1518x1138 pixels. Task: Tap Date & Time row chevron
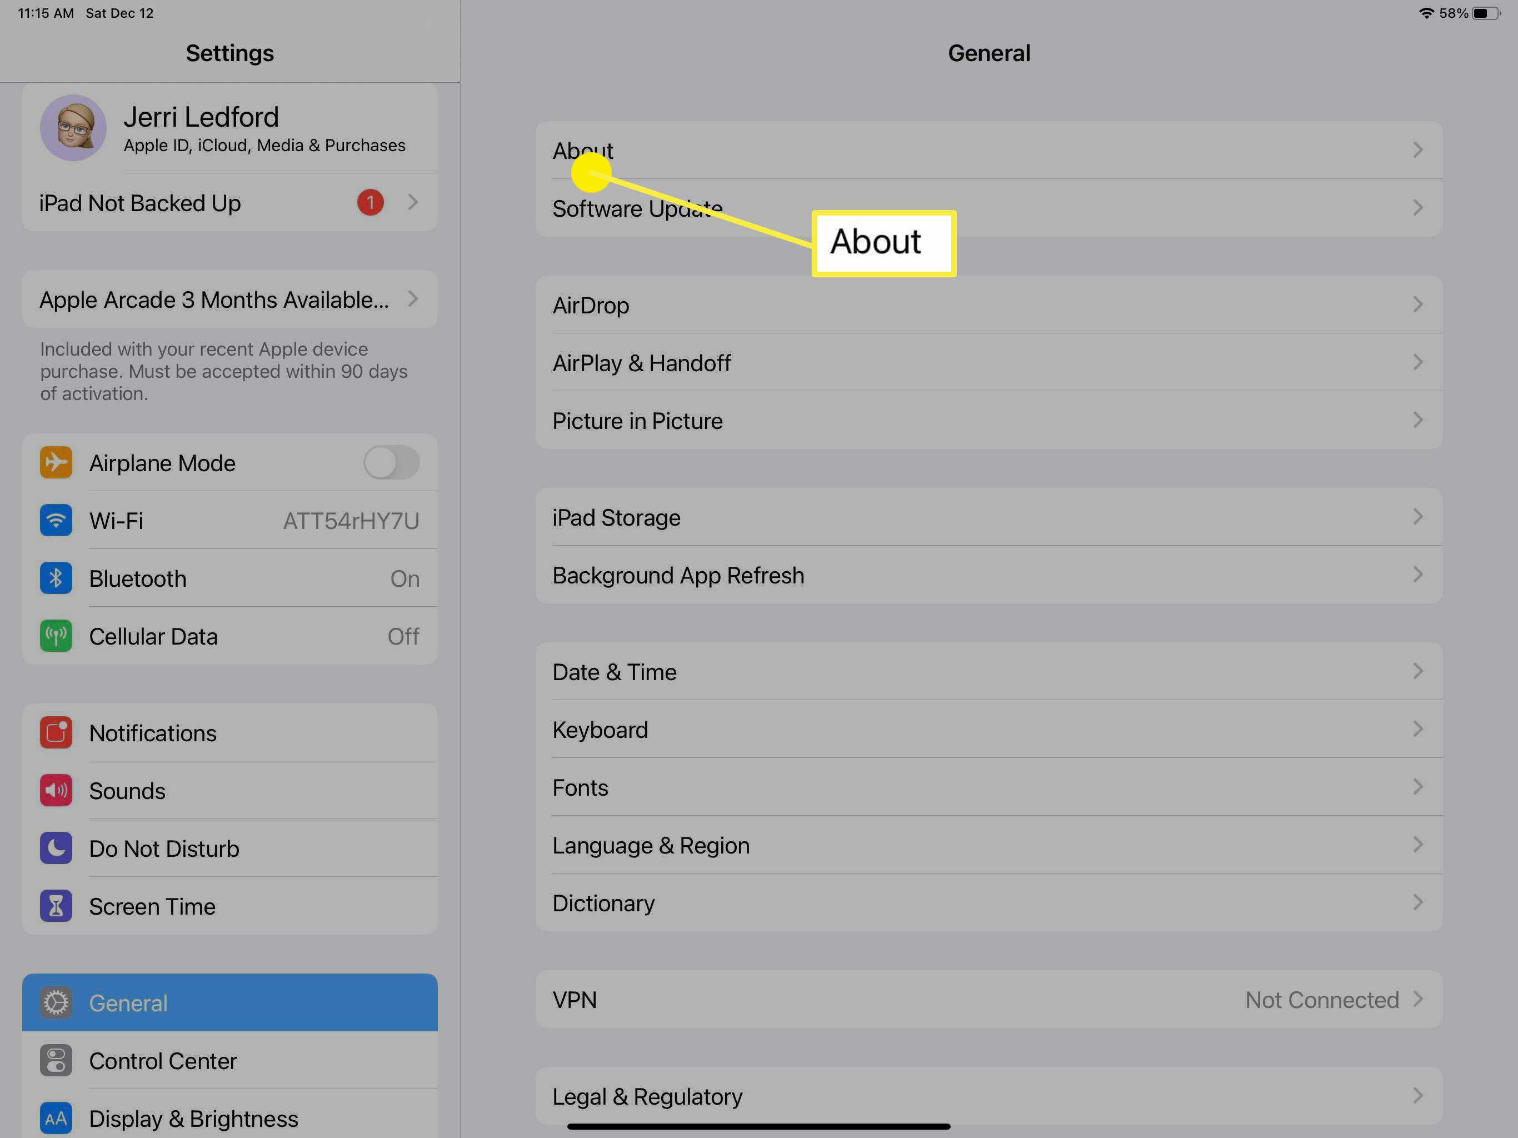1418,671
